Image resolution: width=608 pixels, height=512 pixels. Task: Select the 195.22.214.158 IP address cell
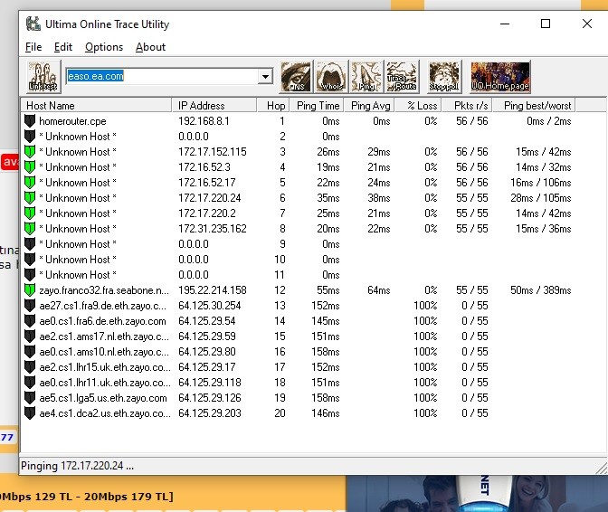213,289
